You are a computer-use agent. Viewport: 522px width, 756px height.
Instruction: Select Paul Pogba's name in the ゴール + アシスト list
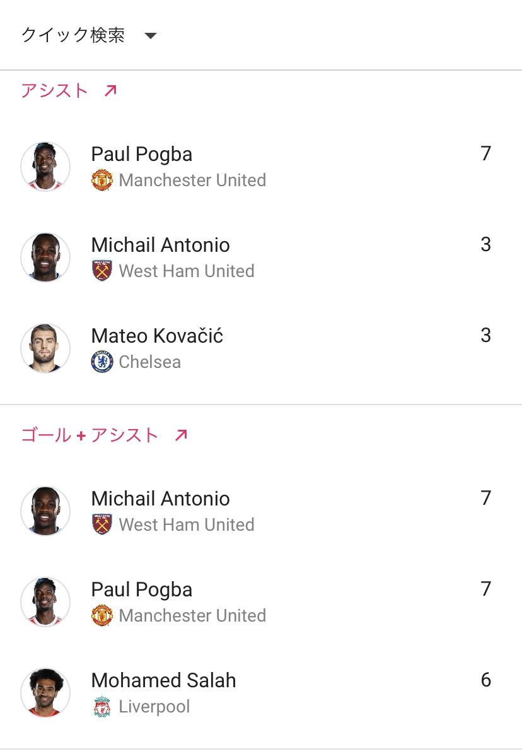(142, 589)
